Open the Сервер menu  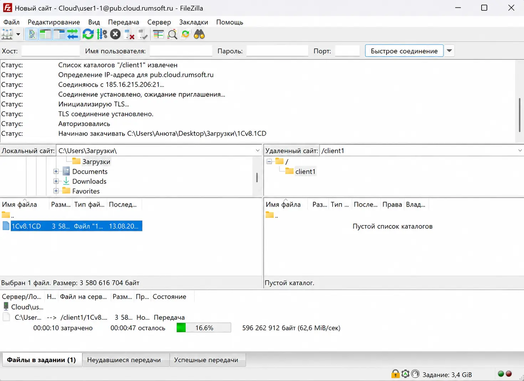(x=159, y=22)
